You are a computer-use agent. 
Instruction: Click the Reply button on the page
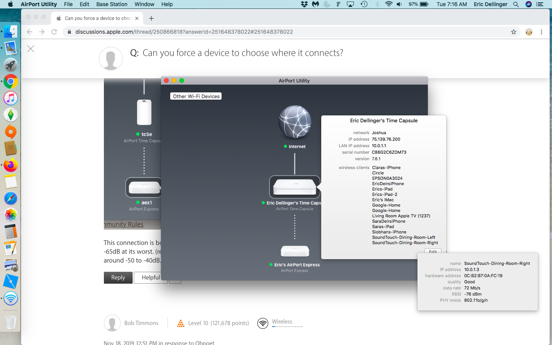pyautogui.click(x=118, y=278)
